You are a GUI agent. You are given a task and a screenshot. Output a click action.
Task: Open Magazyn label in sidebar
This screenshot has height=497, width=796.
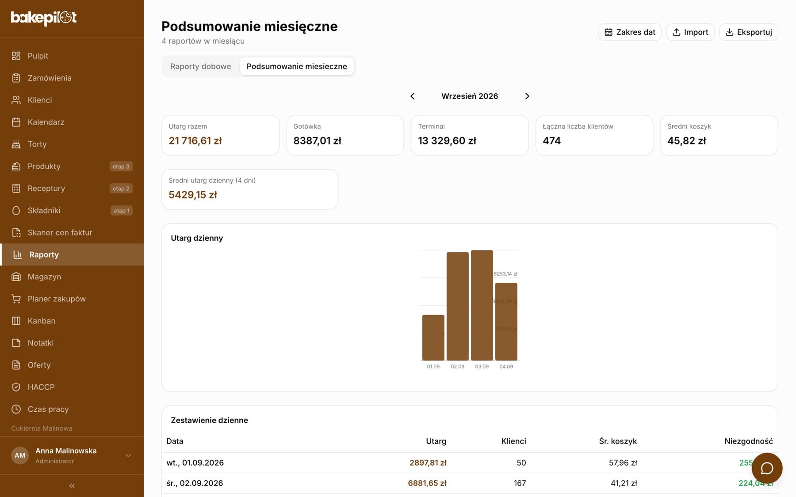click(x=44, y=277)
